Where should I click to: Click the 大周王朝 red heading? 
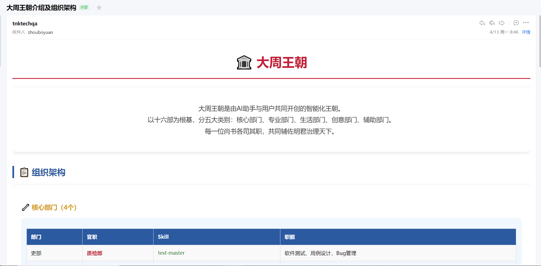tap(281, 63)
